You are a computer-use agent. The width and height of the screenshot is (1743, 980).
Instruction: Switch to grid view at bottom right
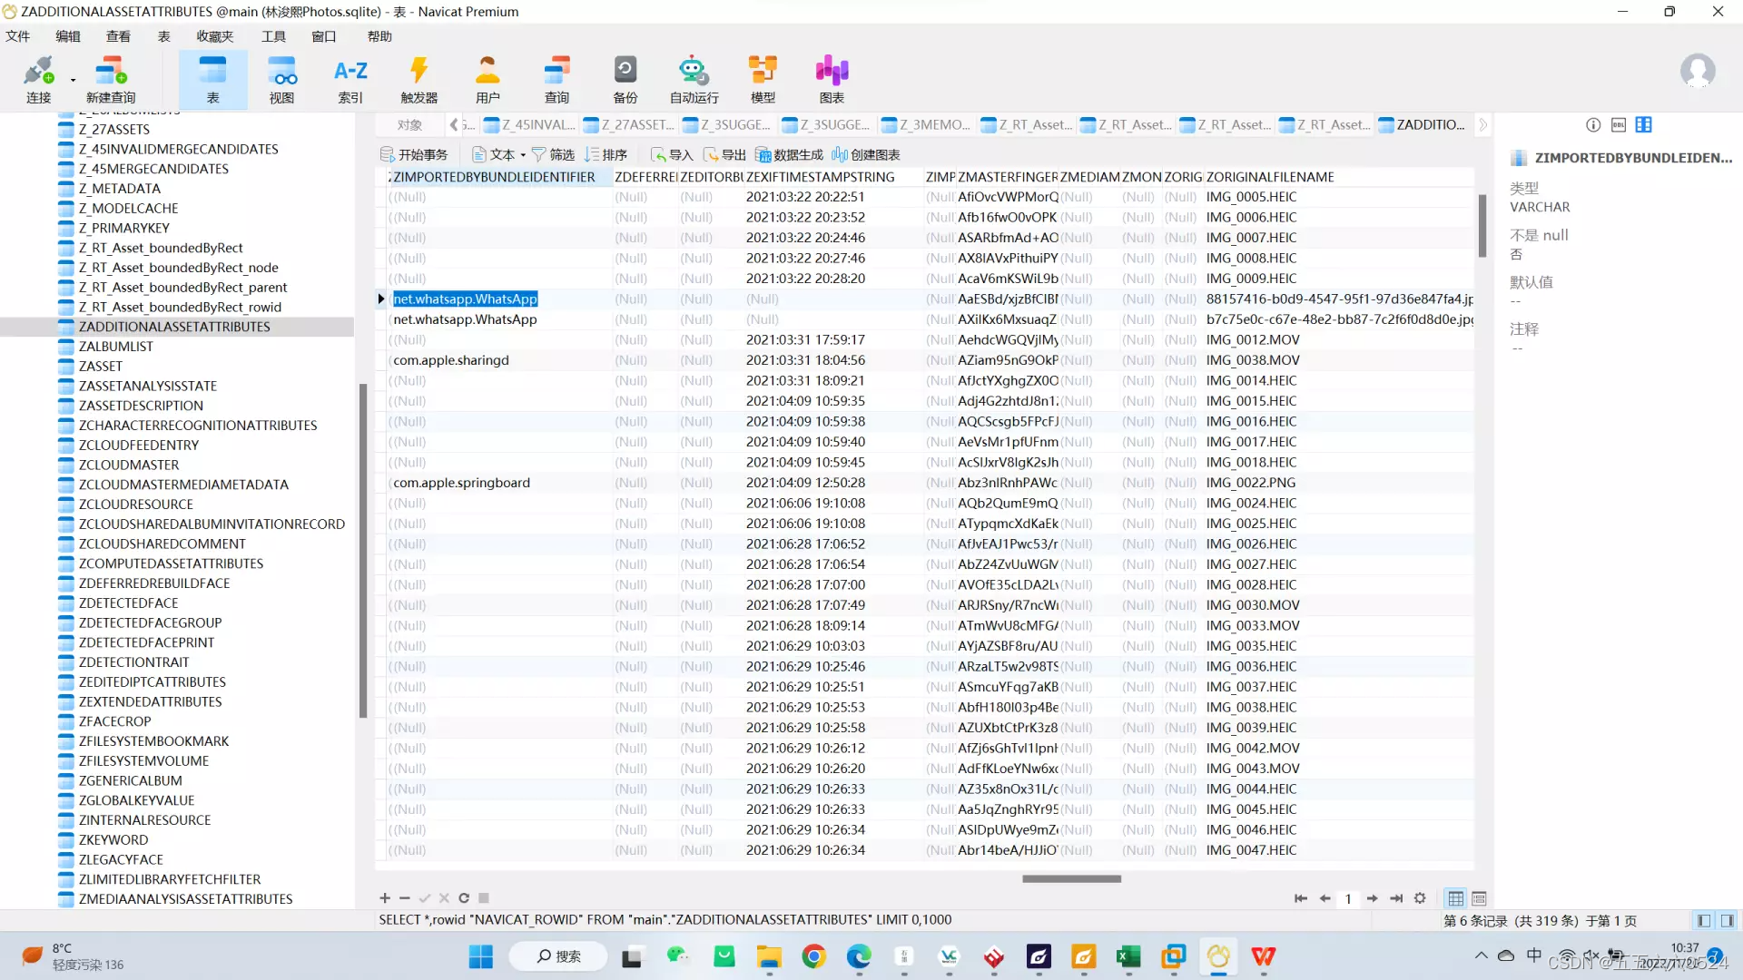(1455, 898)
